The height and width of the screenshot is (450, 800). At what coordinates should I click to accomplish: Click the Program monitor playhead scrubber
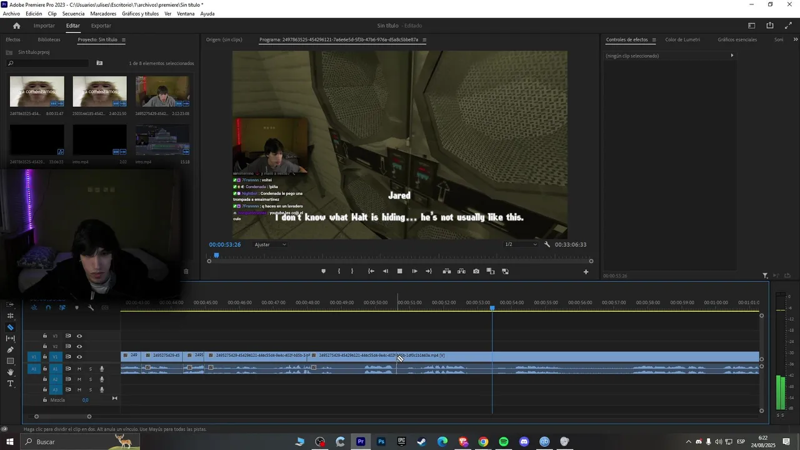pos(216,255)
